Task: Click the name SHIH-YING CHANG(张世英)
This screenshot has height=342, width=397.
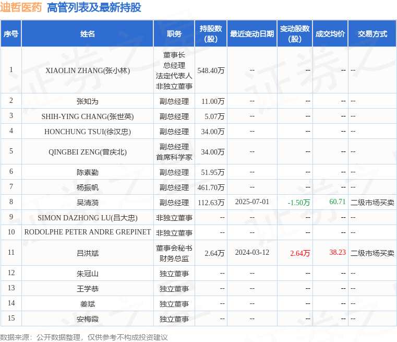Action: [88, 116]
